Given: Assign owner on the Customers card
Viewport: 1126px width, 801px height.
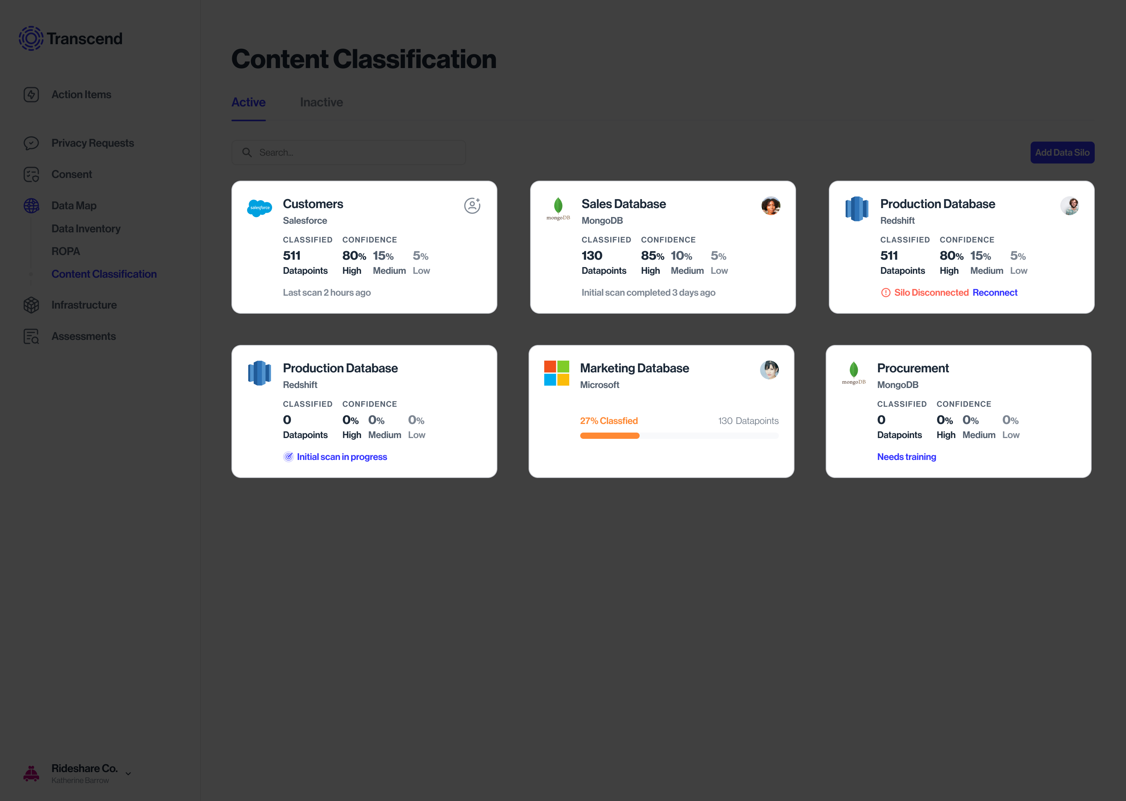Looking at the screenshot, I should coord(472,206).
